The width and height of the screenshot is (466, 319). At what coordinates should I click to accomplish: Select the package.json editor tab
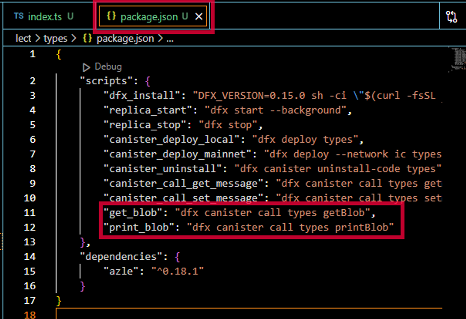[153, 17]
